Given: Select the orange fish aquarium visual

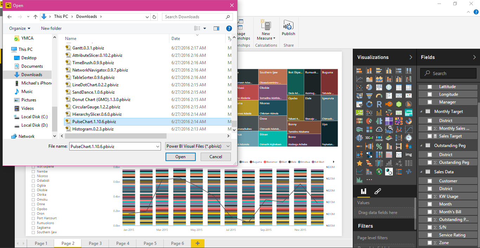Looking at the screenshot, I should (389, 104).
